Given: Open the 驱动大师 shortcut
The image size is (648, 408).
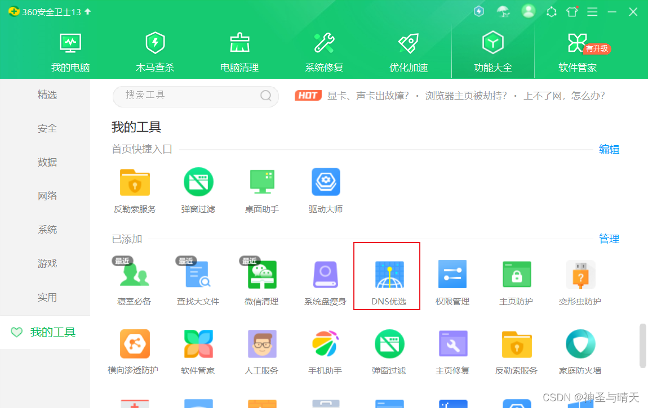Looking at the screenshot, I should pyautogui.click(x=326, y=183).
